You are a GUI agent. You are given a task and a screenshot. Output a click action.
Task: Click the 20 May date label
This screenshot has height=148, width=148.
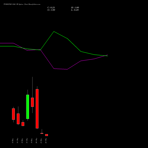point(36,141)
